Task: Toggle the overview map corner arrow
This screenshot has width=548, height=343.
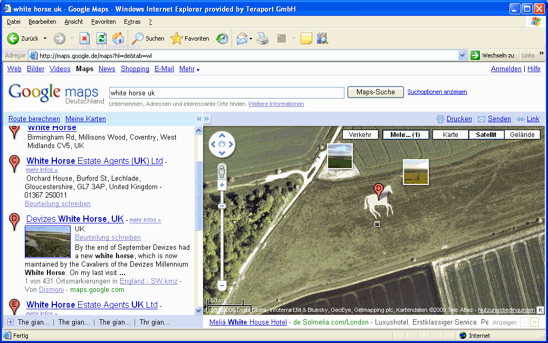Action: click(541, 310)
